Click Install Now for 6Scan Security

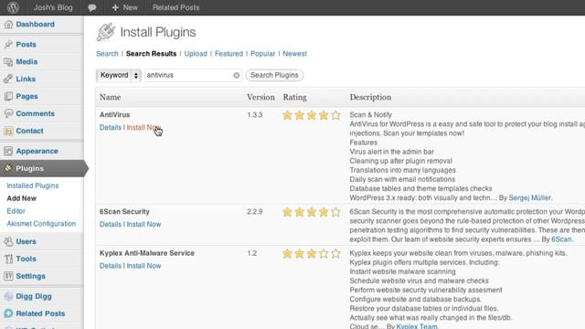click(x=144, y=225)
